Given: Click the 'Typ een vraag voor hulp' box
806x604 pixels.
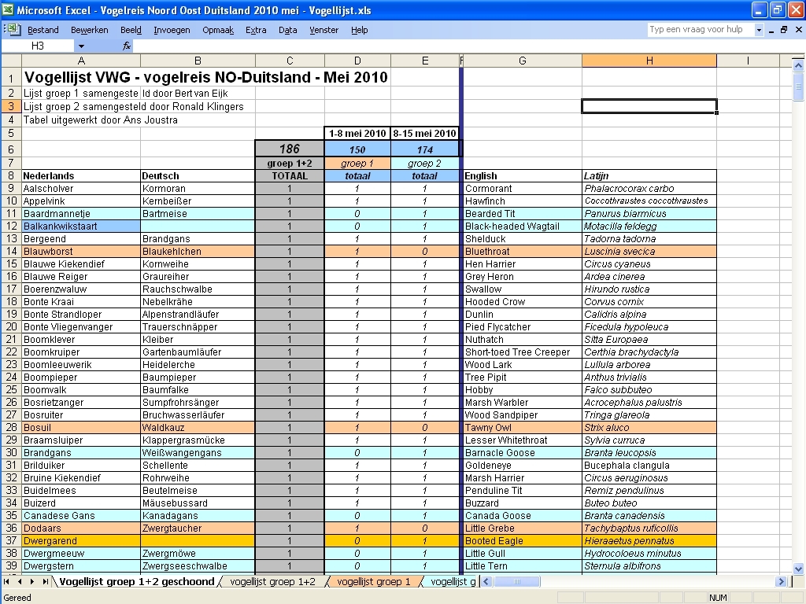Looking at the screenshot, I should (700, 30).
